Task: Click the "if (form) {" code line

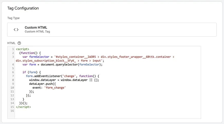Action: point(31,73)
